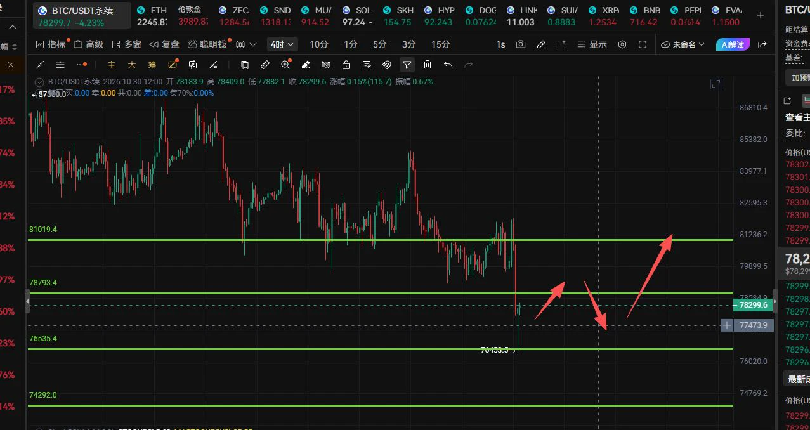Viewport: 810px width, 430px height.
Task: Open the 指标 indicators button
Action: coord(51,44)
